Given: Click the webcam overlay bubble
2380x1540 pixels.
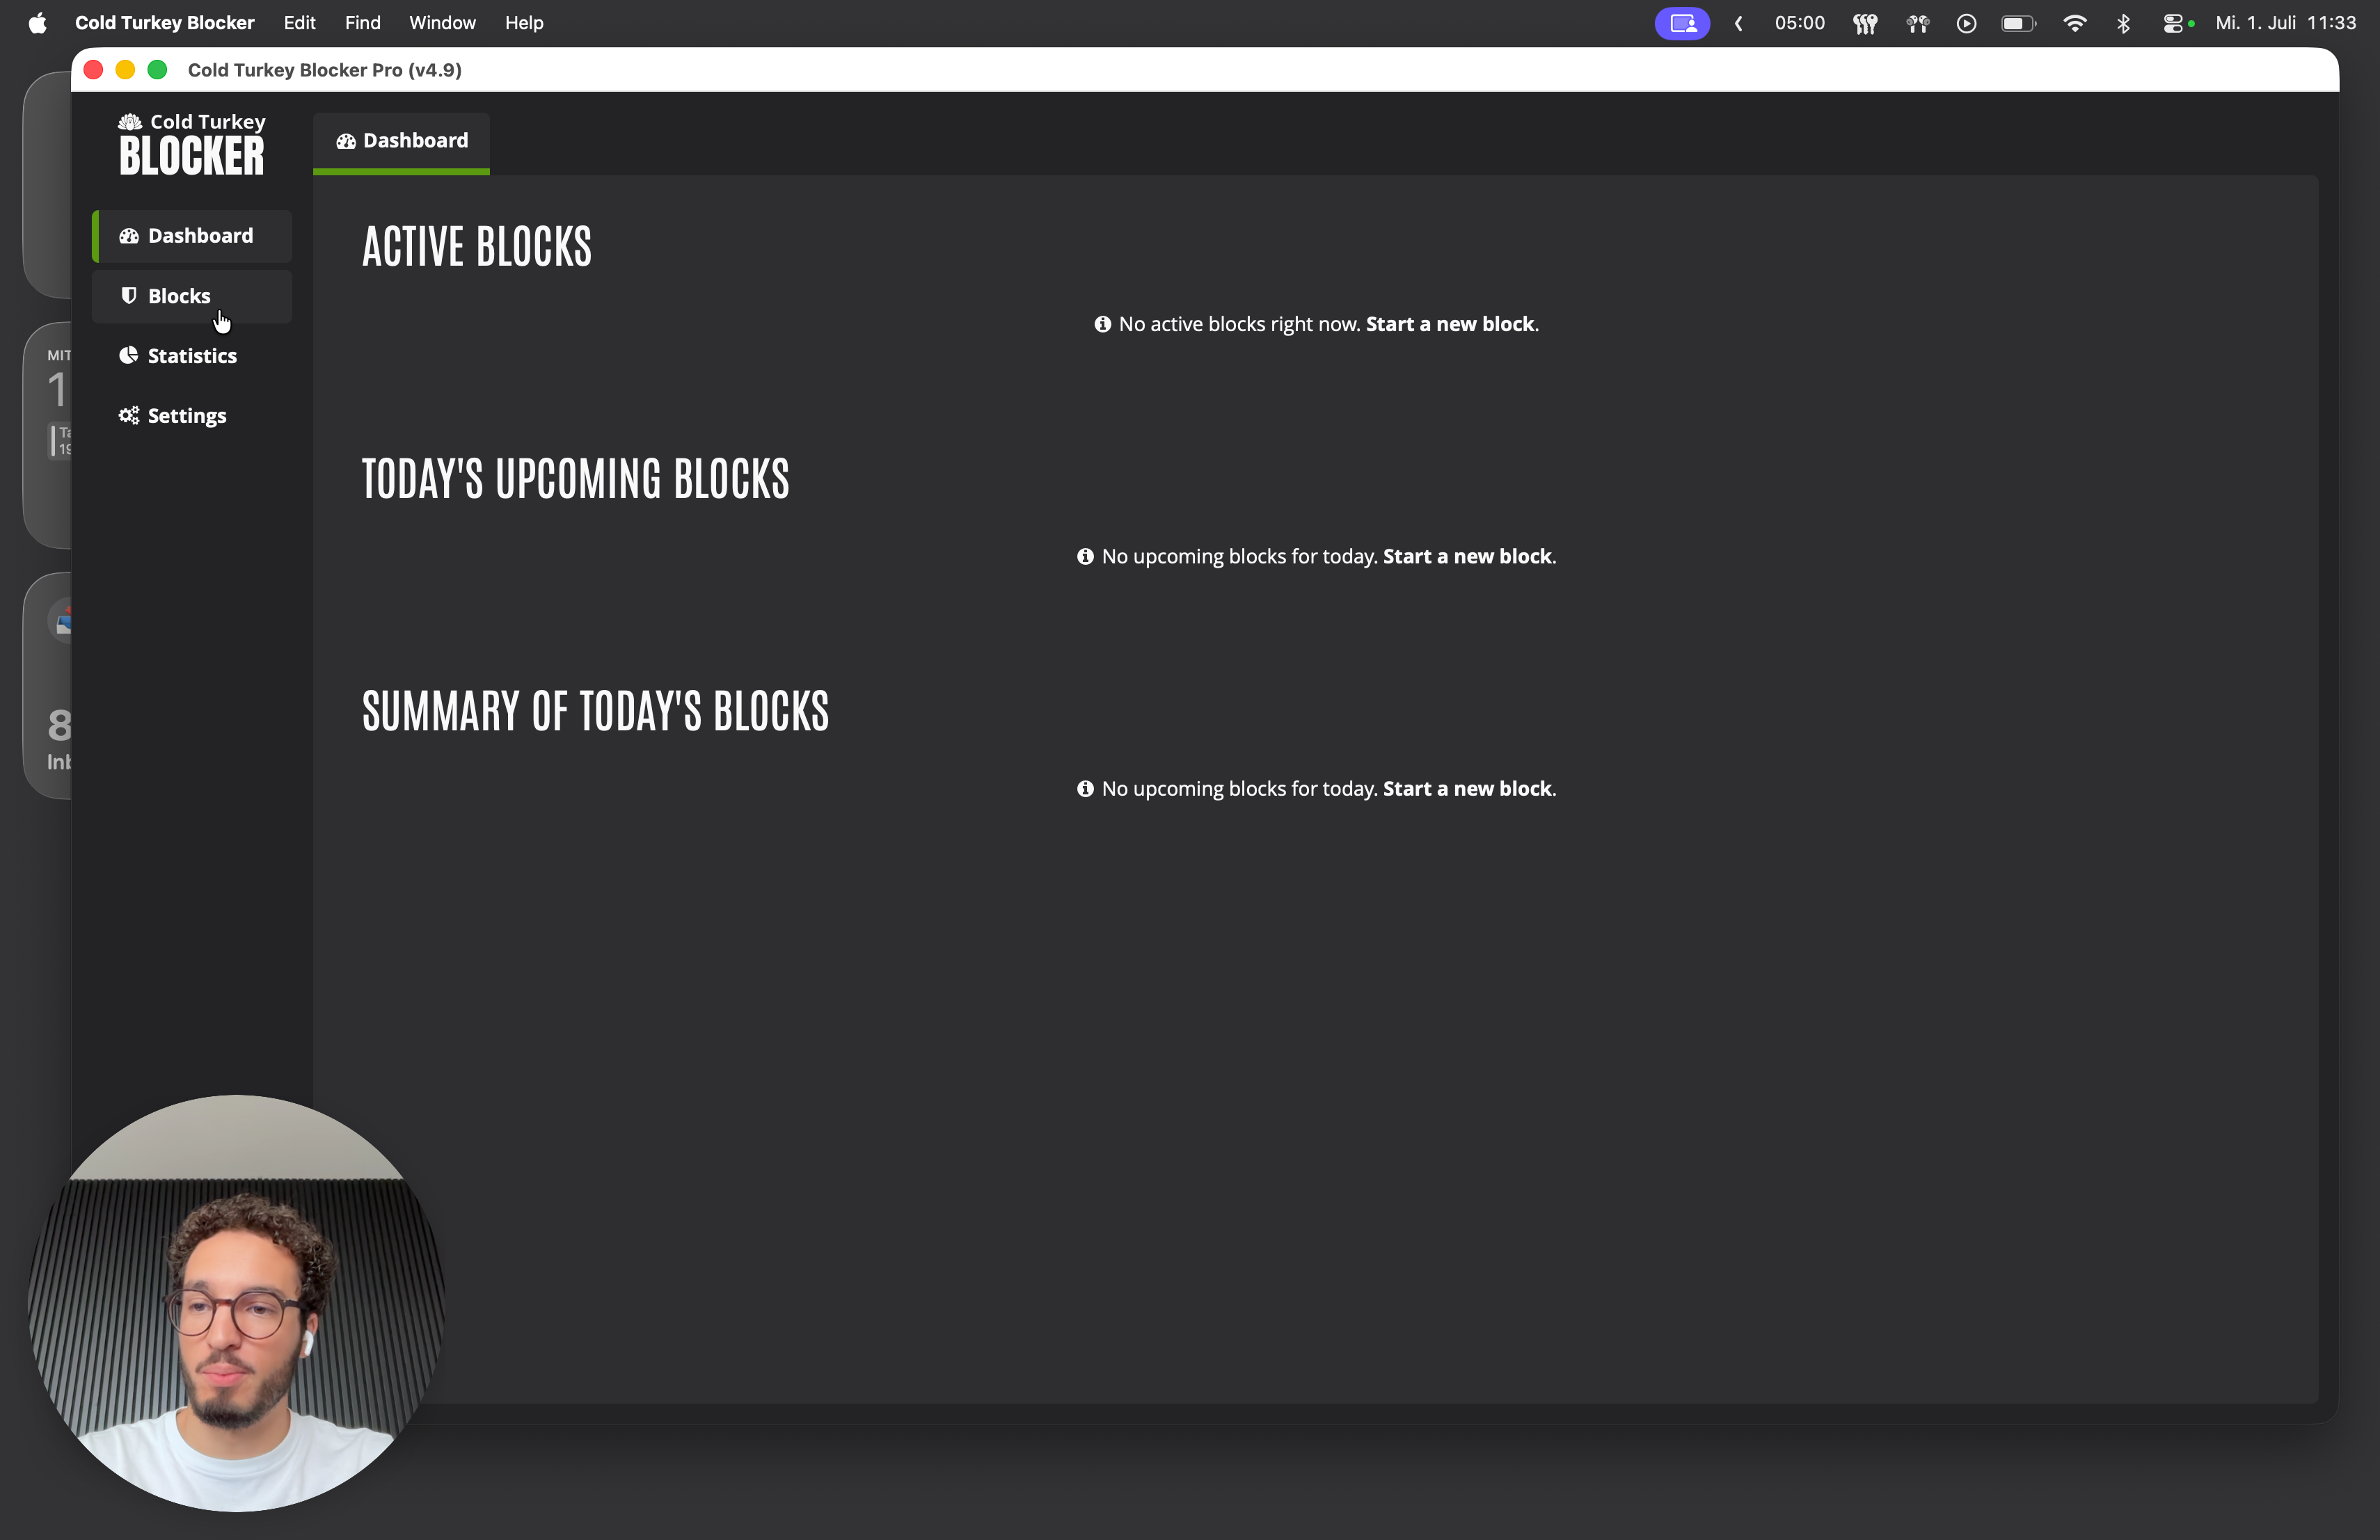Looking at the screenshot, I should pos(236,1303).
